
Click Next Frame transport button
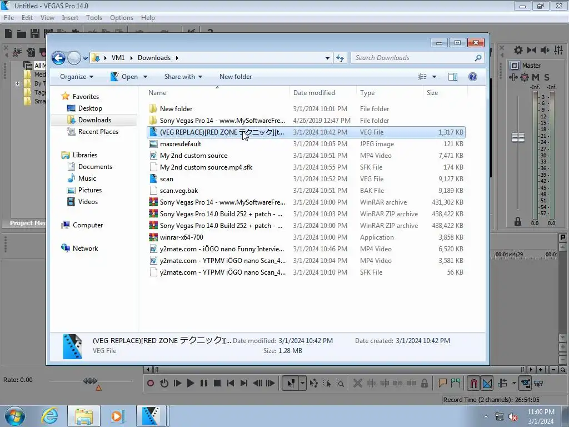271,383
